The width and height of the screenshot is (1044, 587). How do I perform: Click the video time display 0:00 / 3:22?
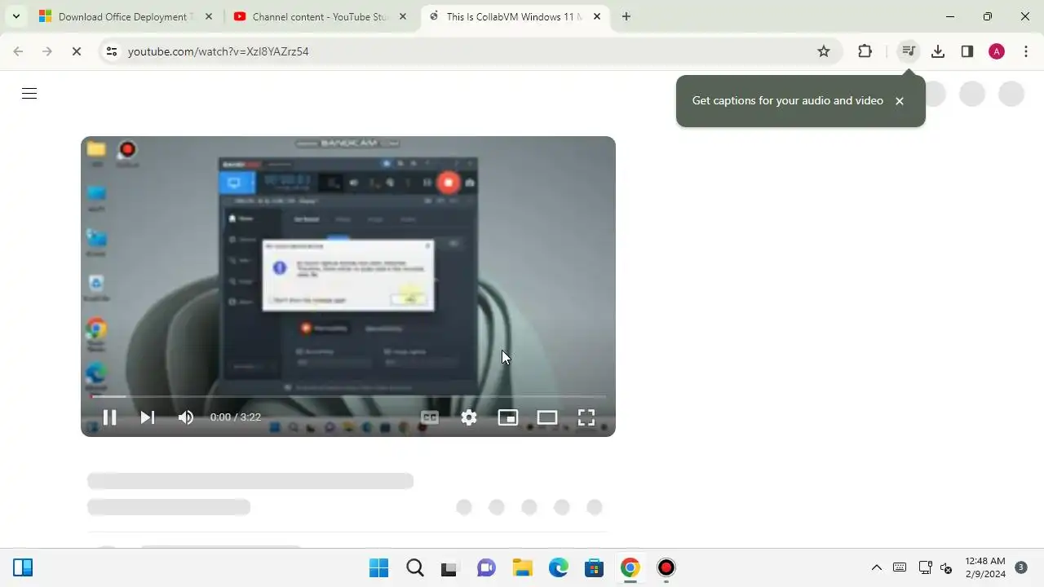tap(236, 417)
